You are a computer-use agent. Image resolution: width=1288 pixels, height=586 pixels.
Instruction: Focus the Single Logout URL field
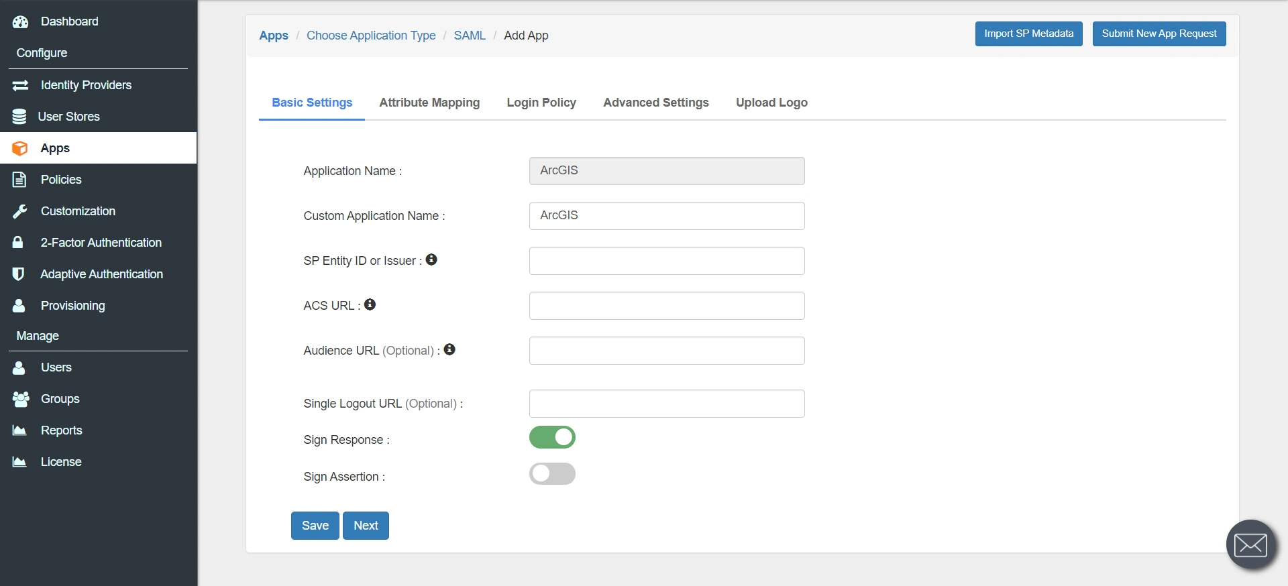point(667,404)
